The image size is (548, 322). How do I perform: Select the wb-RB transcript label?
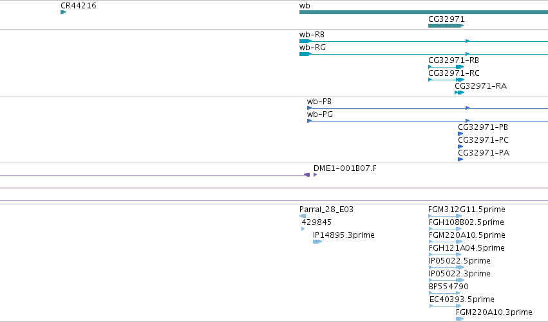(312, 35)
